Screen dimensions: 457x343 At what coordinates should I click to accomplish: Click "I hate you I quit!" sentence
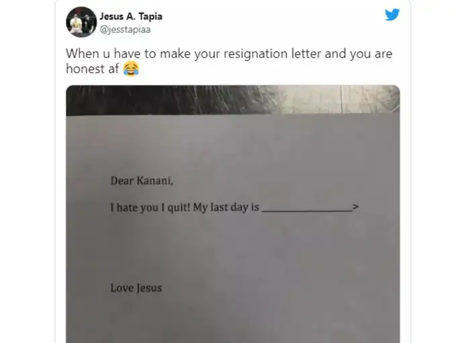[151, 207]
